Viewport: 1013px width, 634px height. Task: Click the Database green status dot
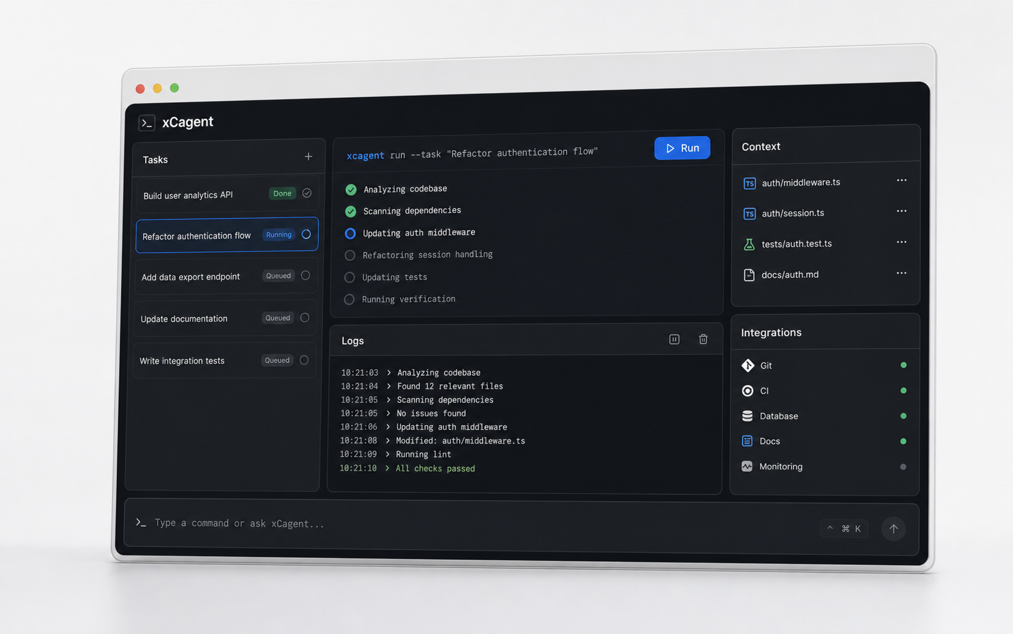pyautogui.click(x=903, y=416)
